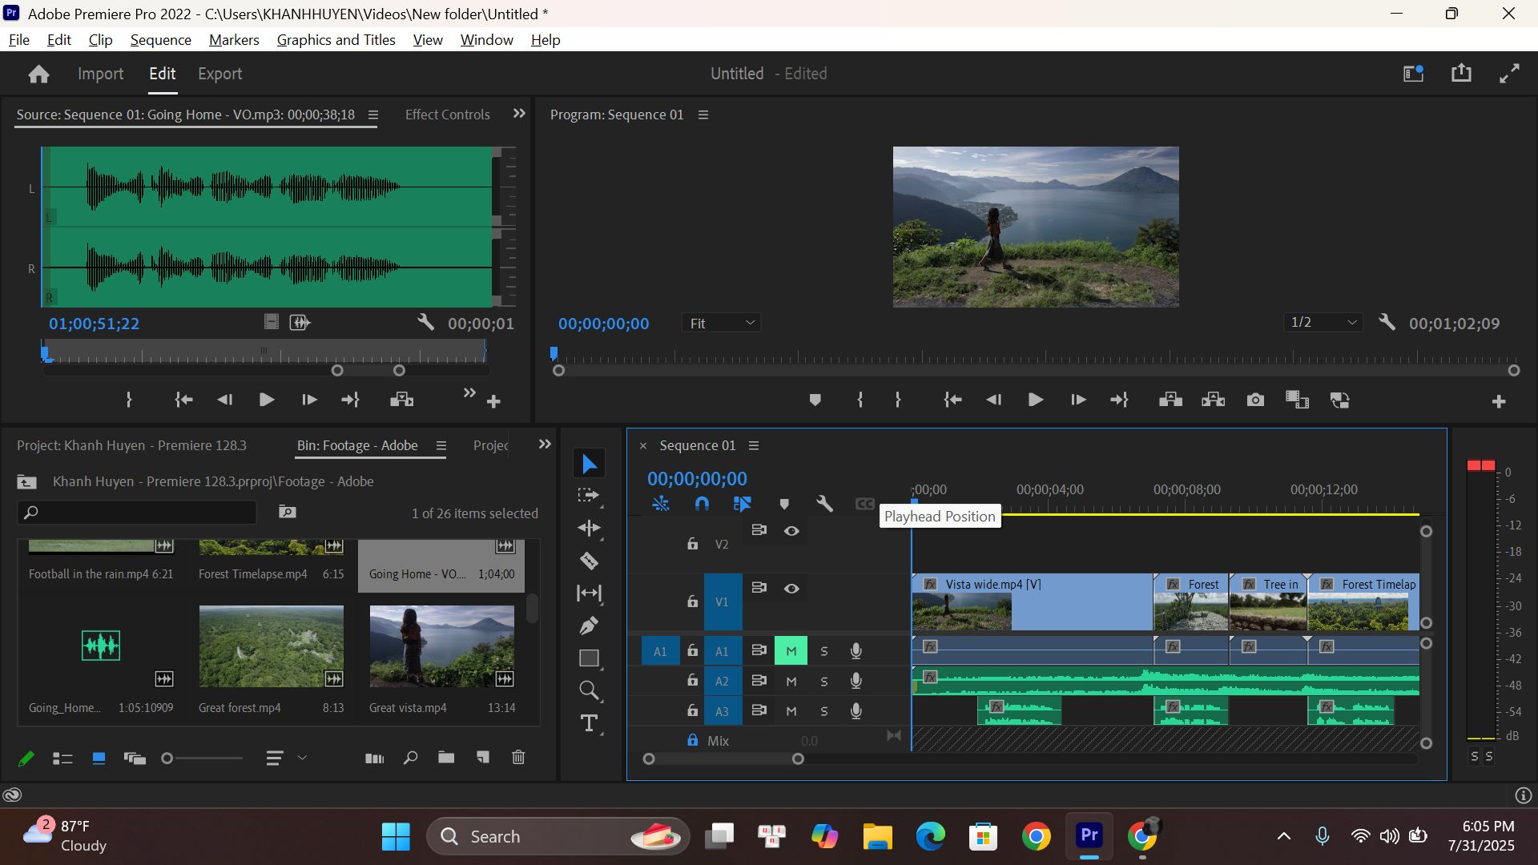1538x865 pixels.
Task: Create a new bin in project panel
Action: pos(446,758)
